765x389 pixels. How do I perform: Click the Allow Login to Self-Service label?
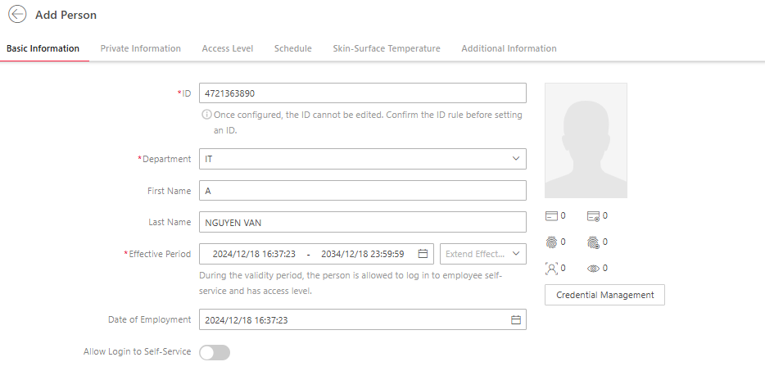point(137,351)
